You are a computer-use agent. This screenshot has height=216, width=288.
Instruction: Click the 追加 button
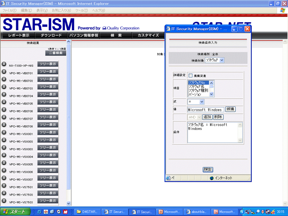click(207, 117)
